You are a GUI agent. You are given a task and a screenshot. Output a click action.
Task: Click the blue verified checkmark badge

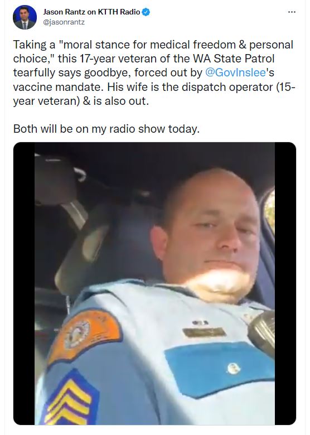146,12
